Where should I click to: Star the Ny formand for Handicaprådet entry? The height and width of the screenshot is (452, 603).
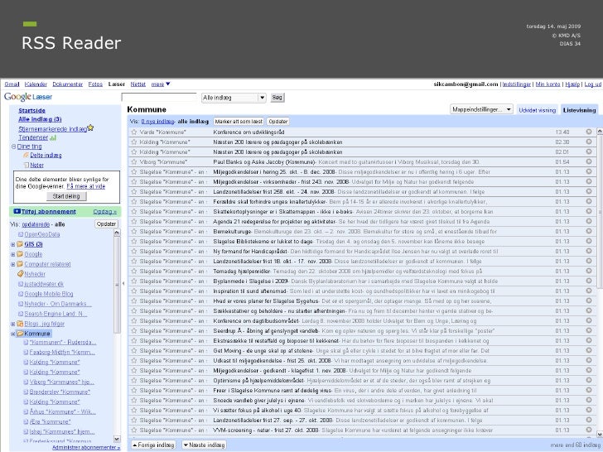tap(134, 252)
